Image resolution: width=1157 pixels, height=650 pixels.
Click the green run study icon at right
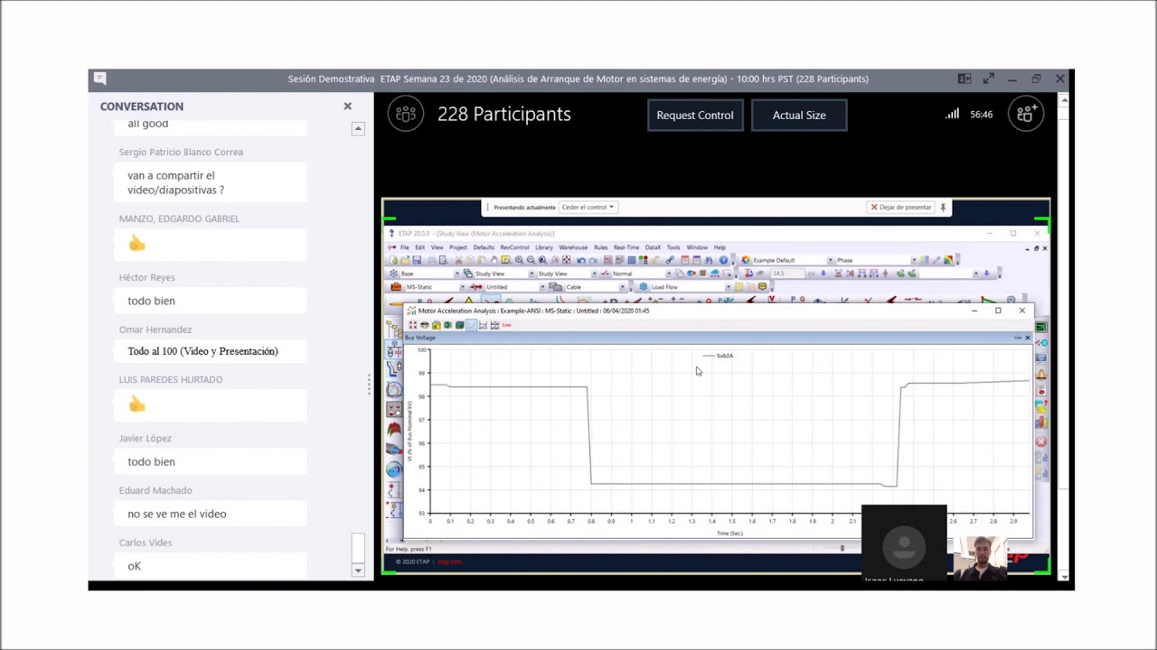[x=1041, y=327]
